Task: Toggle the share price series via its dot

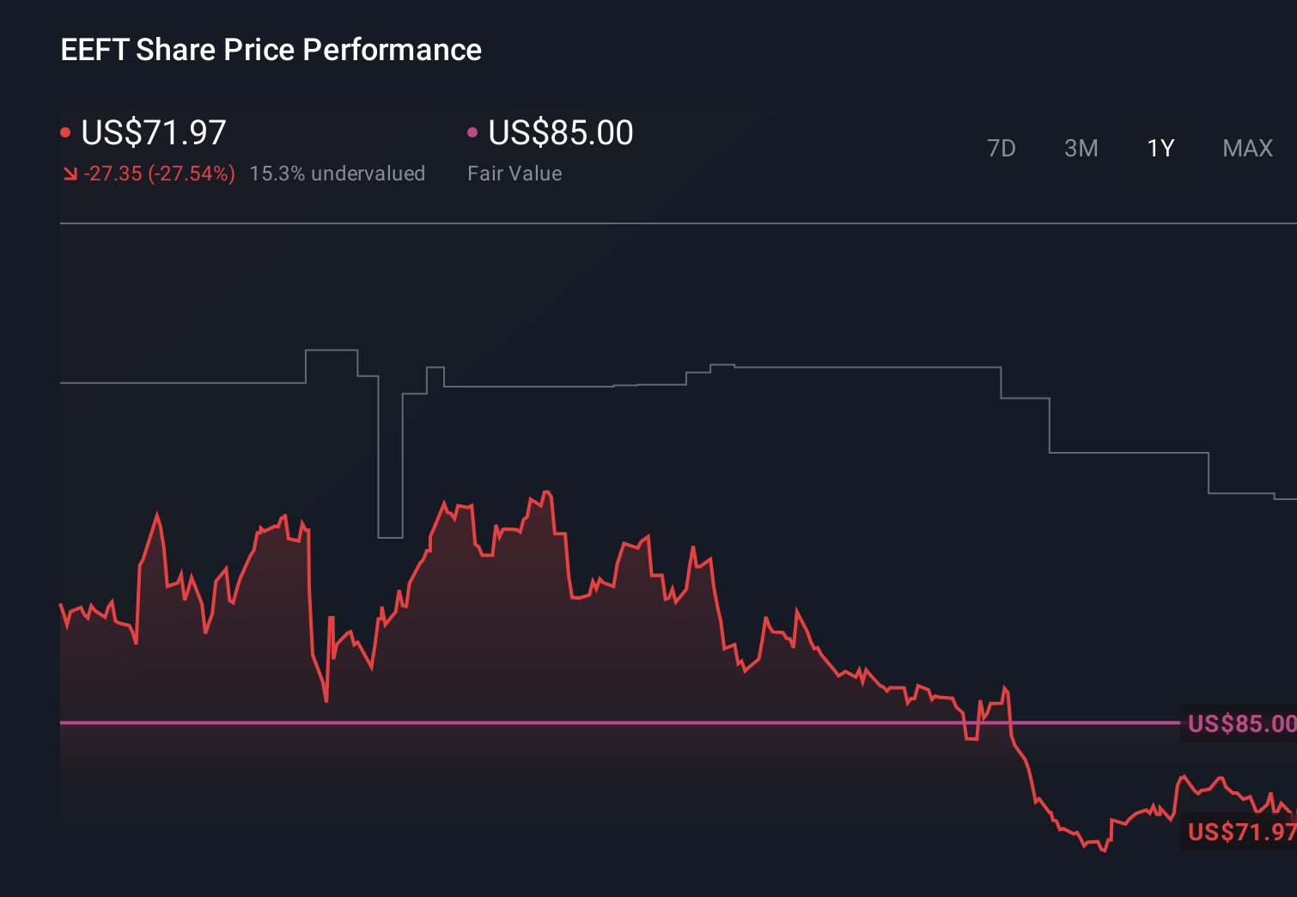Action: point(66,131)
